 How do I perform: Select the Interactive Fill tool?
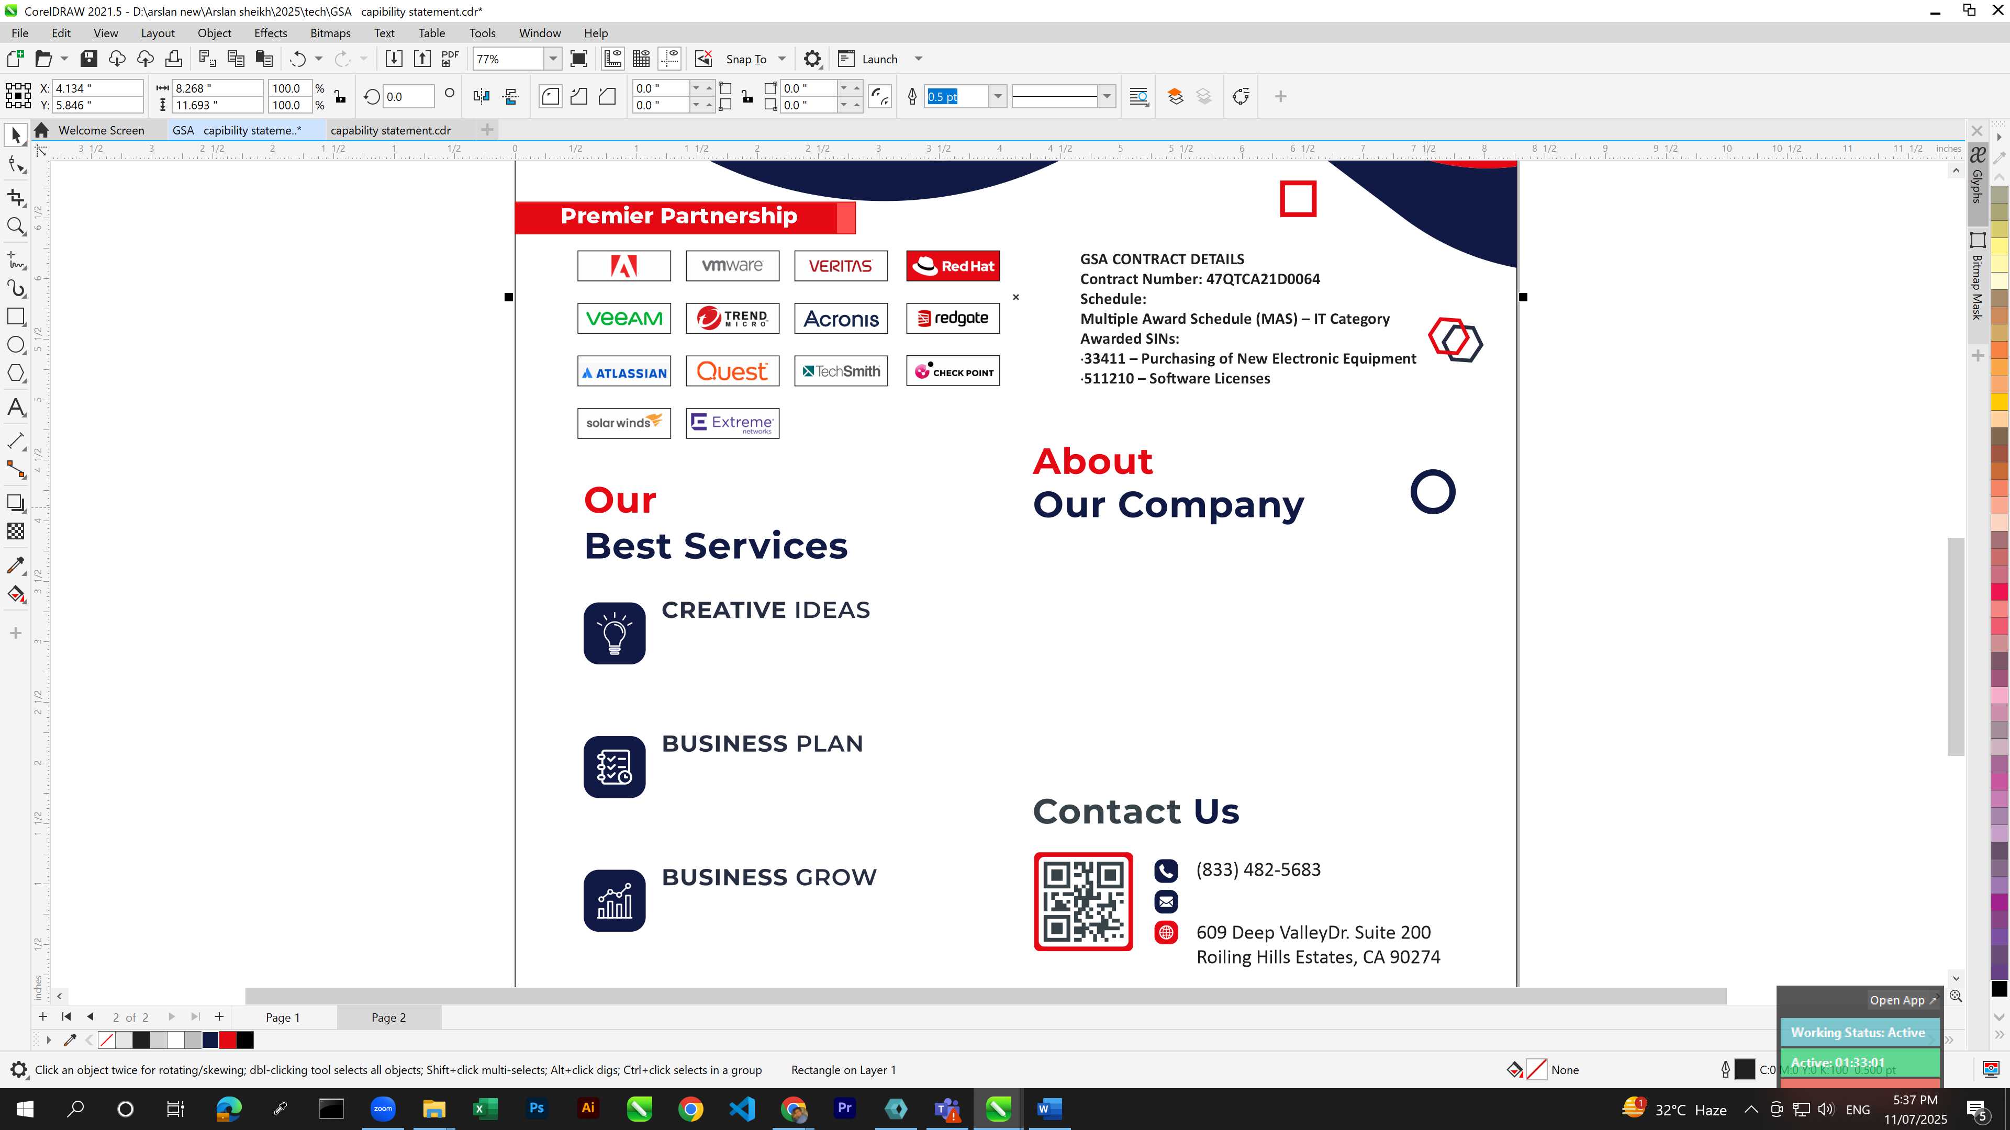[x=16, y=594]
